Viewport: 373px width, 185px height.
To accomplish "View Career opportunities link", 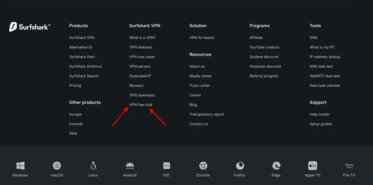I will (x=195, y=95).
